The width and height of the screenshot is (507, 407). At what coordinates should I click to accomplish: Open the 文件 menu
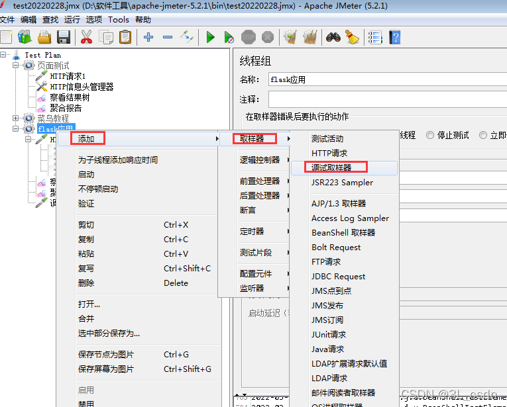[7, 20]
